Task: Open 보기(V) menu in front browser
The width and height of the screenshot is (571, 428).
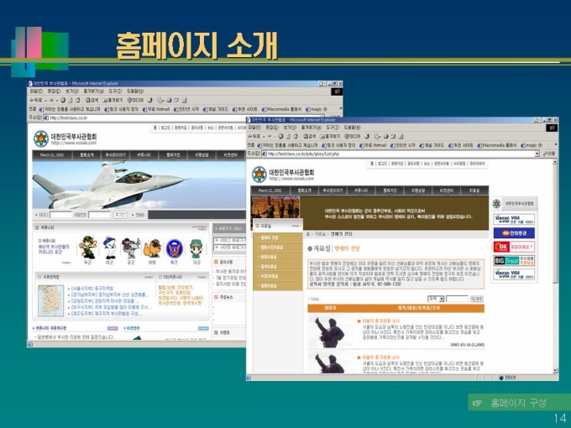Action: click(290, 128)
